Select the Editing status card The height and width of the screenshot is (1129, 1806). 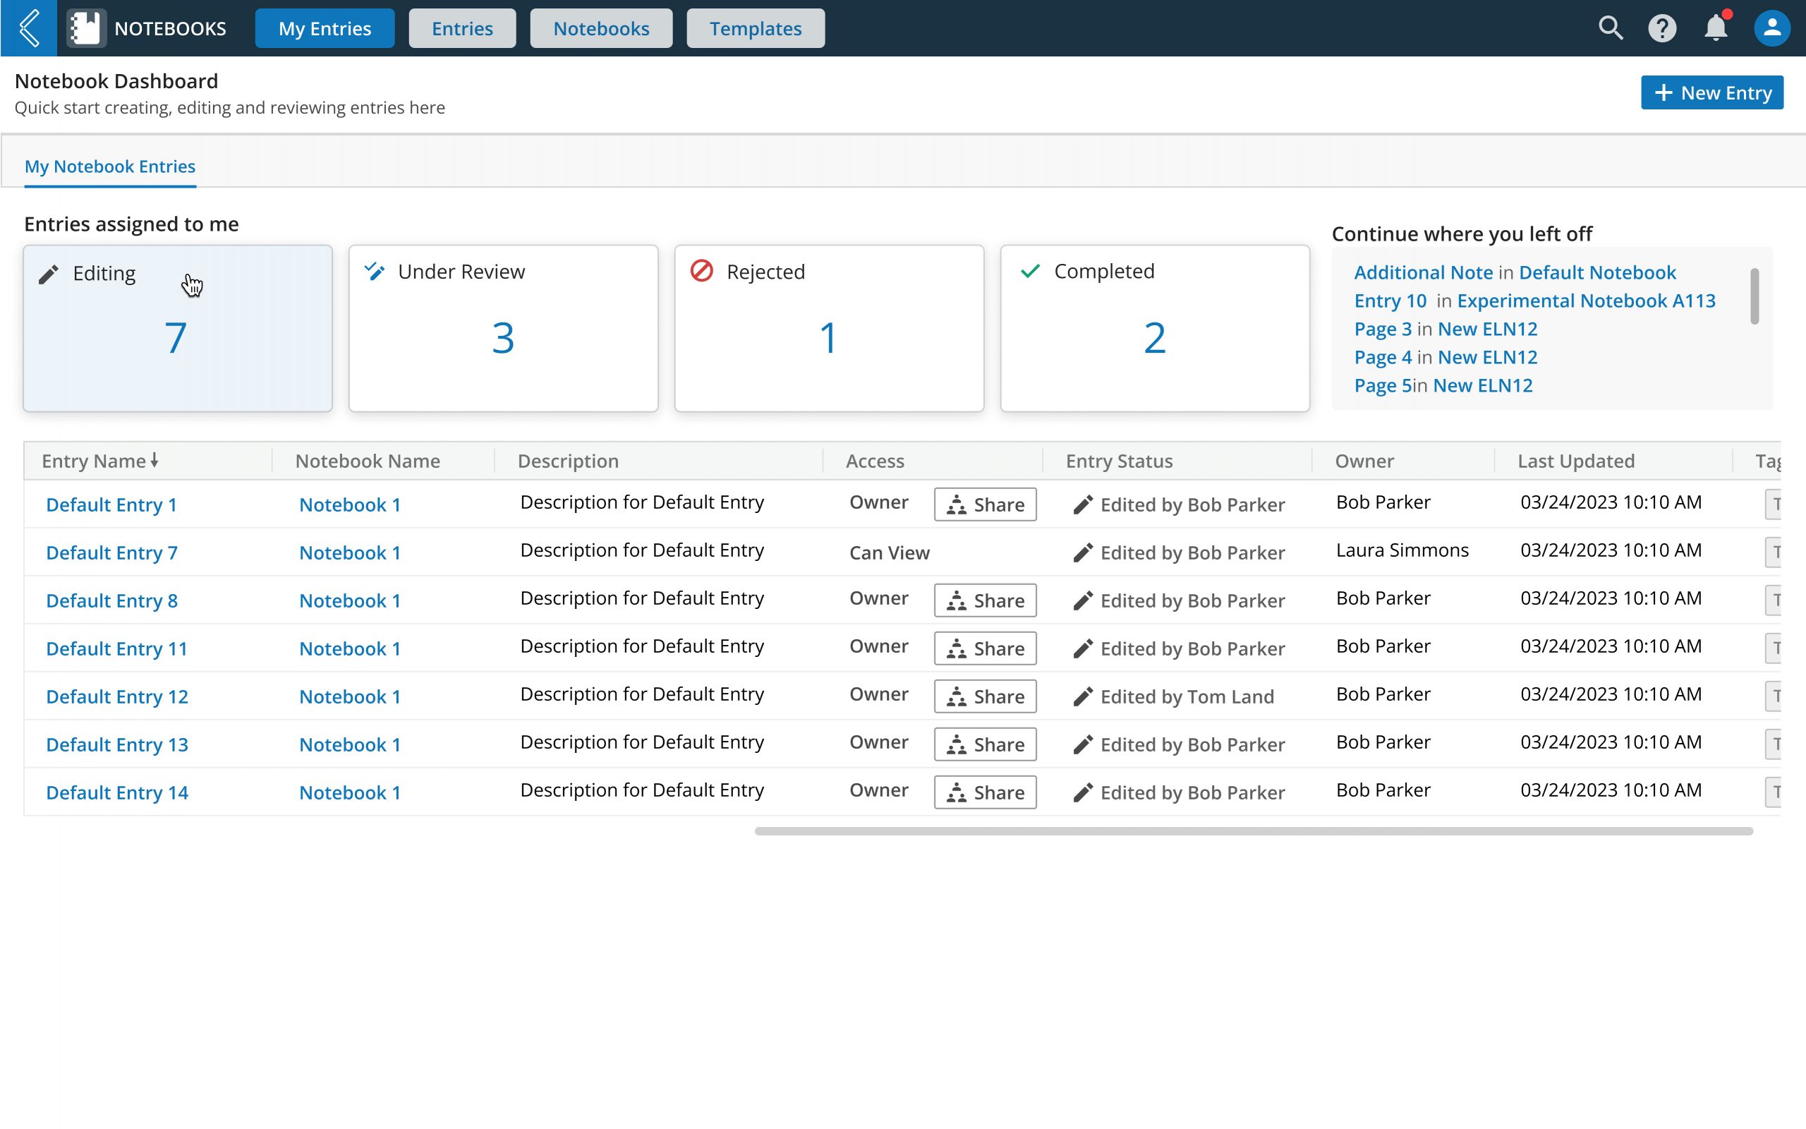[x=177, y=329]
